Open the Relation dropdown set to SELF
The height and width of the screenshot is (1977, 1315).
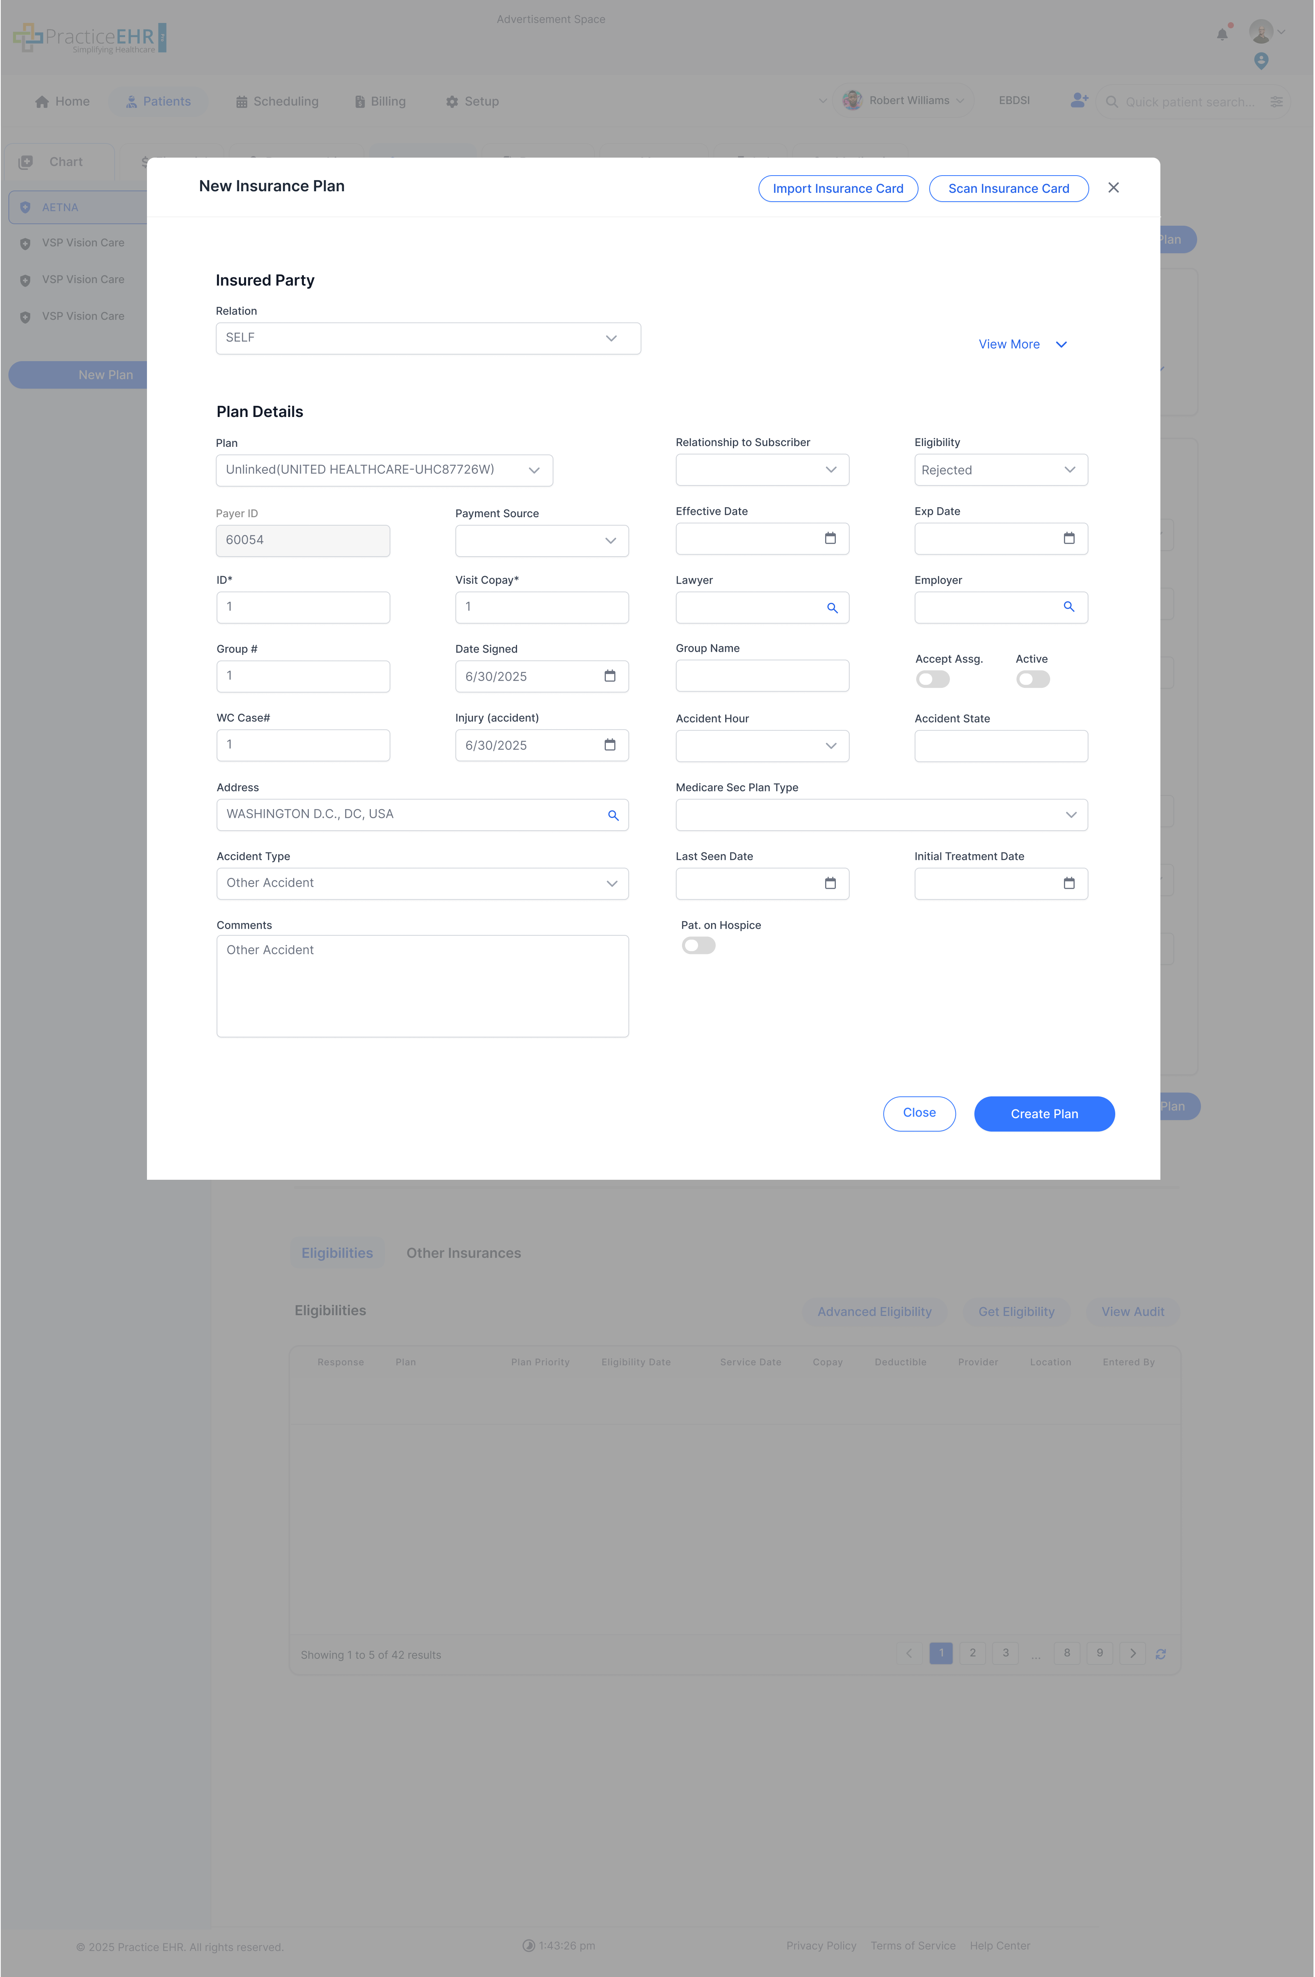point(428,338)
